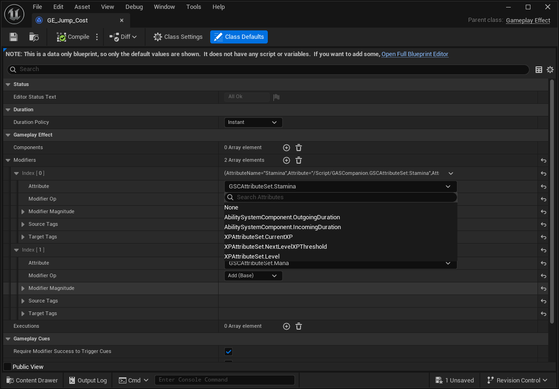Click Class Defaults button

(239, 37)
